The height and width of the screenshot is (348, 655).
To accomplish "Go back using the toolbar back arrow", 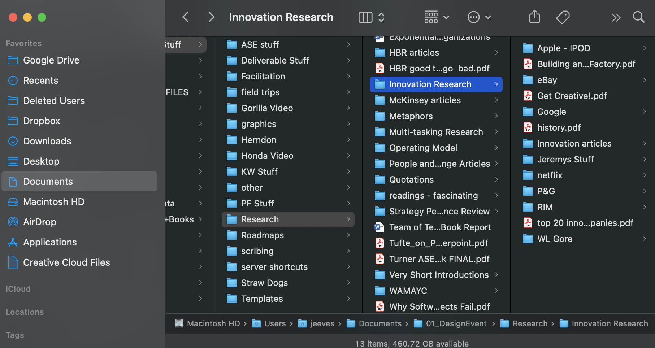I will [x=186, y=17].
